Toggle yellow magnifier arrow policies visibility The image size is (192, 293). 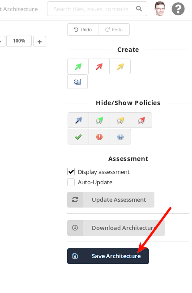point(120,120)
